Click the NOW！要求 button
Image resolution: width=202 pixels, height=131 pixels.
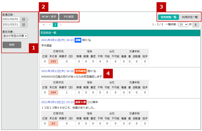point(49,17)
